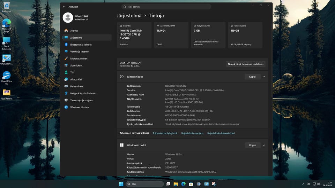Open the Windows Start menu
The height and width of the screenshot is (188, 335).
pos(121,184)
